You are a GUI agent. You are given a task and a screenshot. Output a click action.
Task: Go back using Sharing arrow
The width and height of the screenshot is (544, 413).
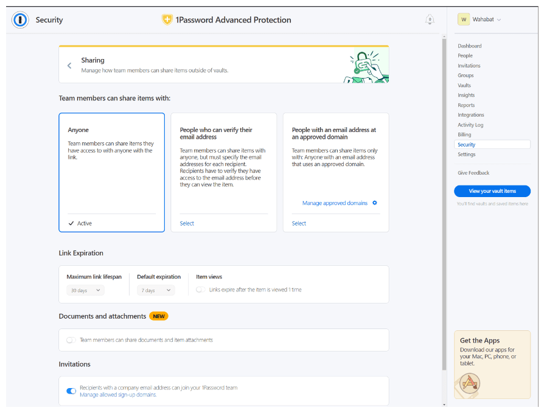[69, 66]
